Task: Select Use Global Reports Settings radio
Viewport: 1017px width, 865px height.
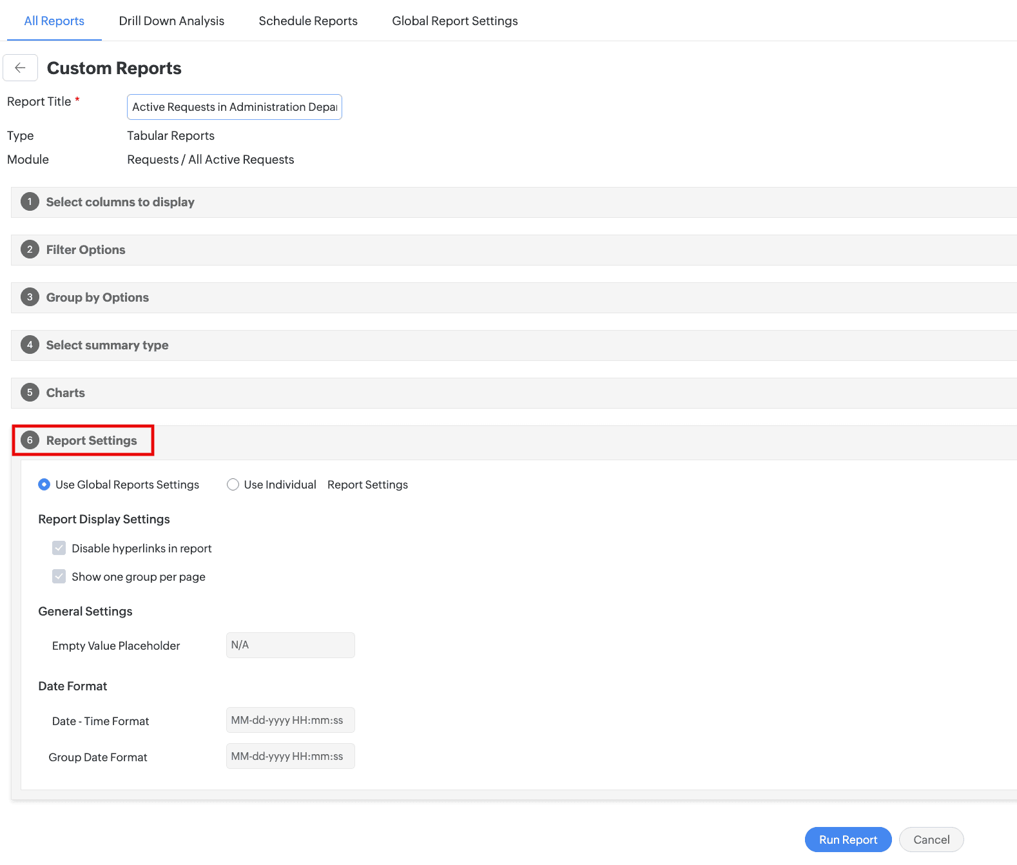Action: 44,485
